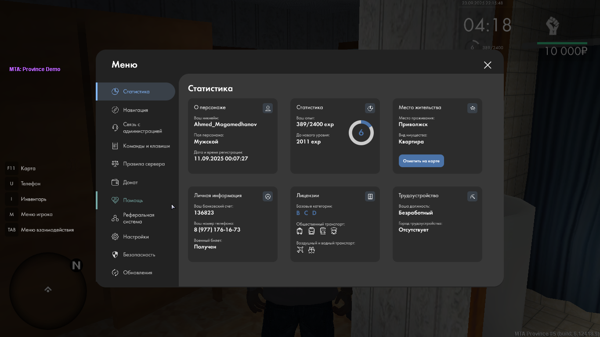This screenshot has height=337, width=600.
Task: Close the Меню window with X
Action: [x=488, y=65]
